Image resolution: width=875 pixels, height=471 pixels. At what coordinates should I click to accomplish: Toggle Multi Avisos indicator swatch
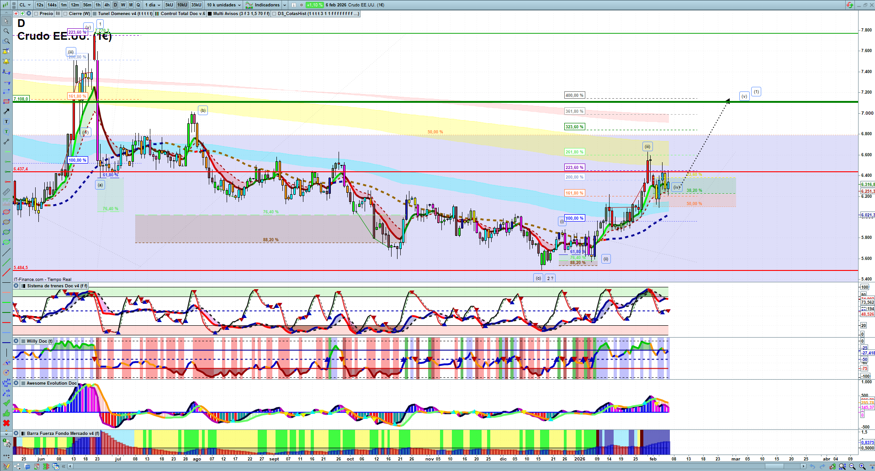[x=210, y=14]
